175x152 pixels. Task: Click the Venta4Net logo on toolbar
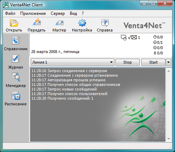tap(144, 25)
